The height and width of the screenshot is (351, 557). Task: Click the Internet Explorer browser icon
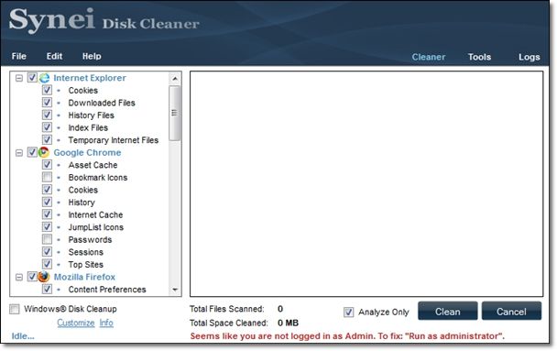click(45, 78)
